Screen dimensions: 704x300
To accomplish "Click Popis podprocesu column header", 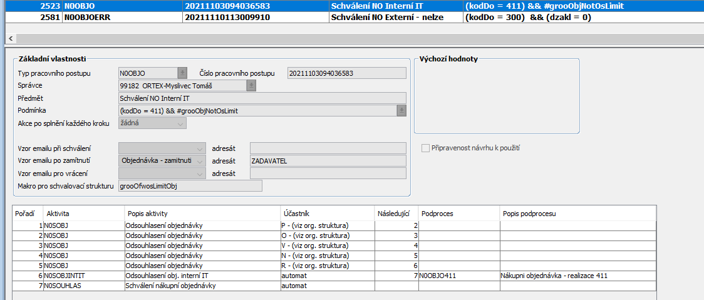I will [576, 214].
